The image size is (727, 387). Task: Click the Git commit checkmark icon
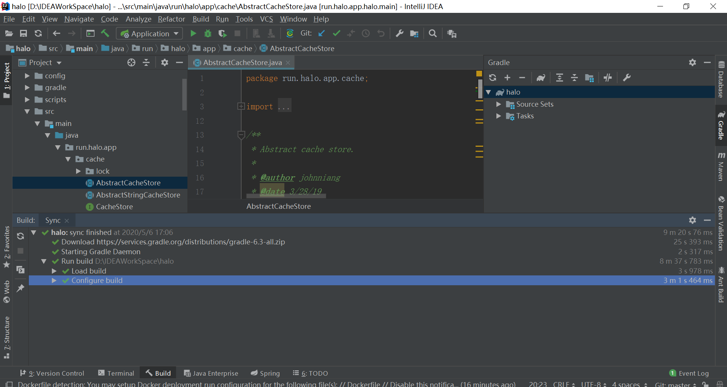336,34
